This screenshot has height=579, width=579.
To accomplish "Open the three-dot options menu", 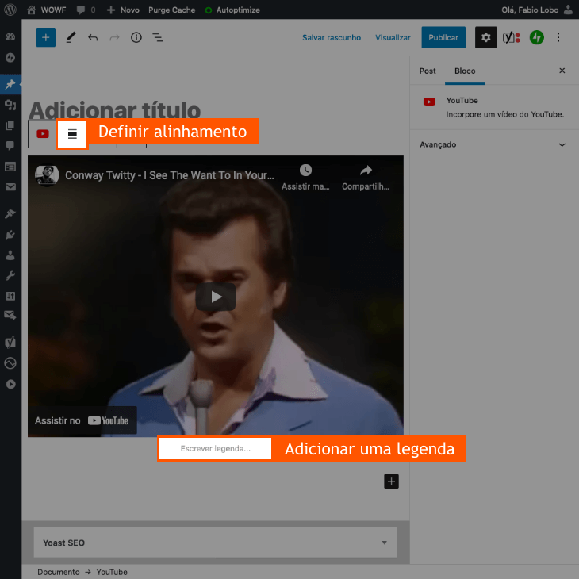I will point(558,37).
